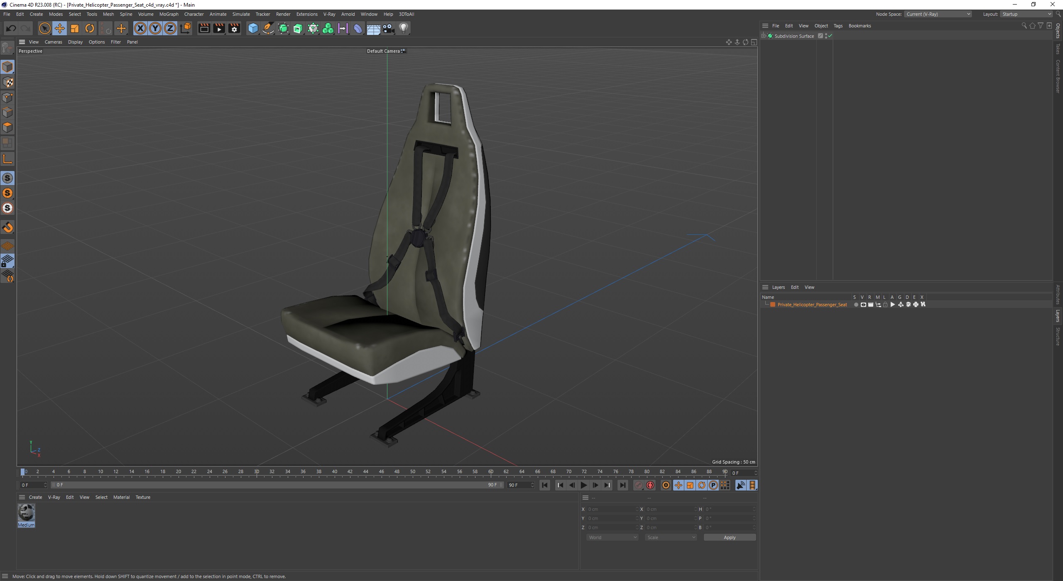Viewport: 1063px width, 581px height.
Task: Select the Live Selection tool
Action: click(44, 28)
